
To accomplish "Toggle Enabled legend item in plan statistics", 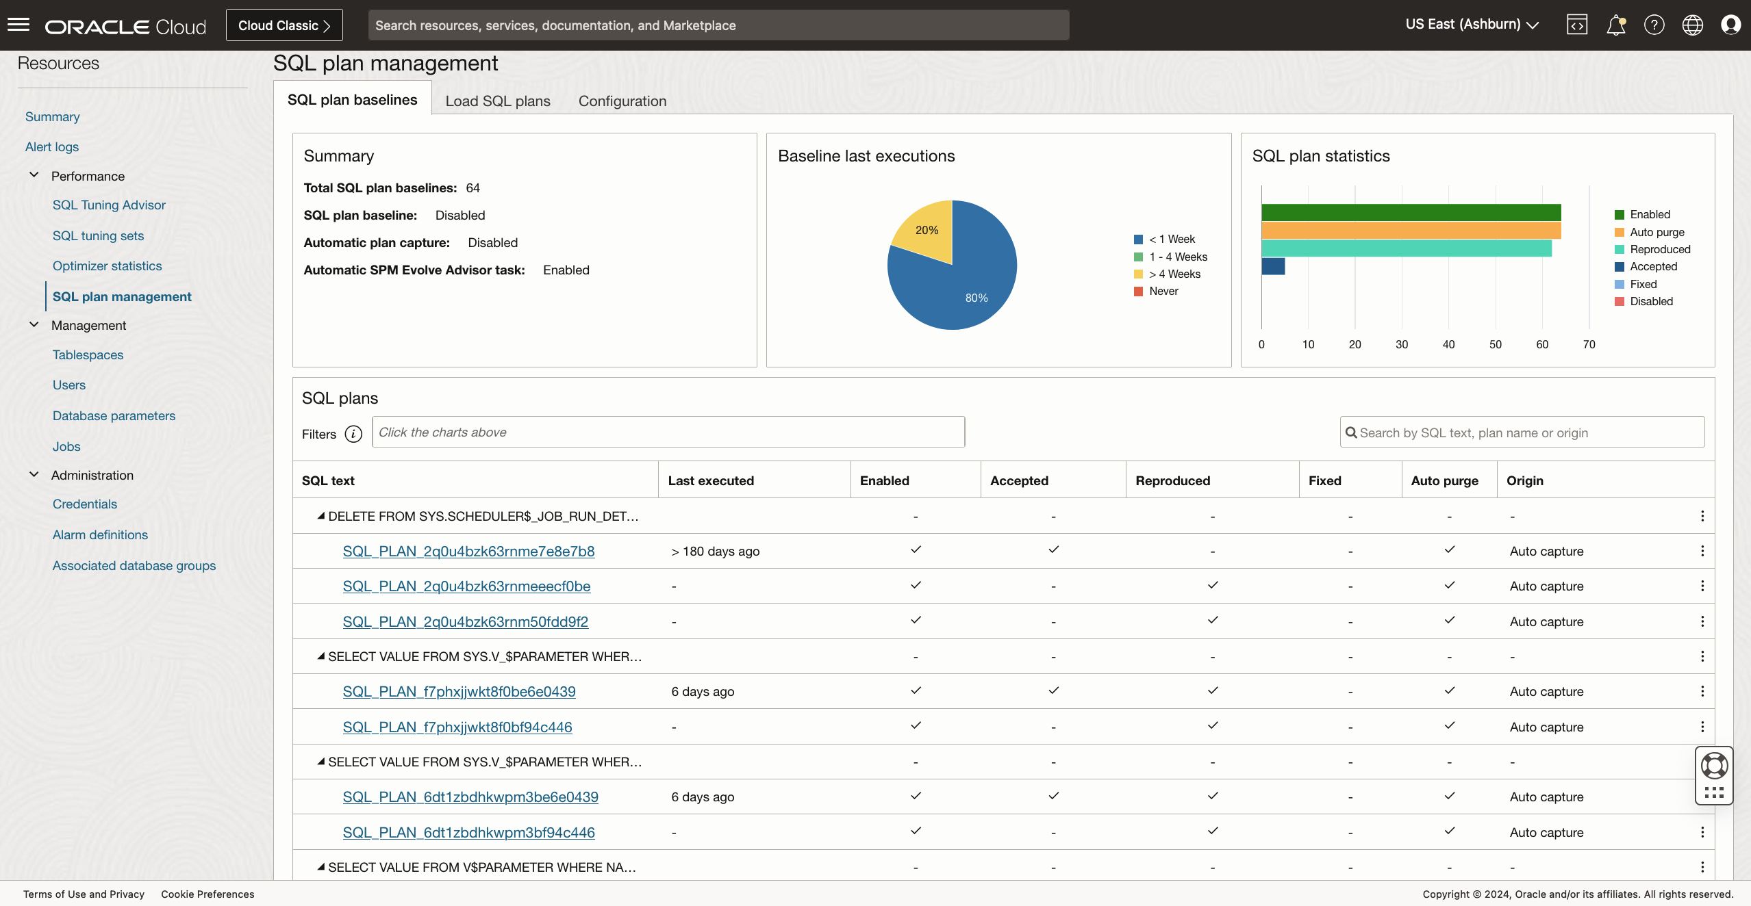I will [1642, 215].
